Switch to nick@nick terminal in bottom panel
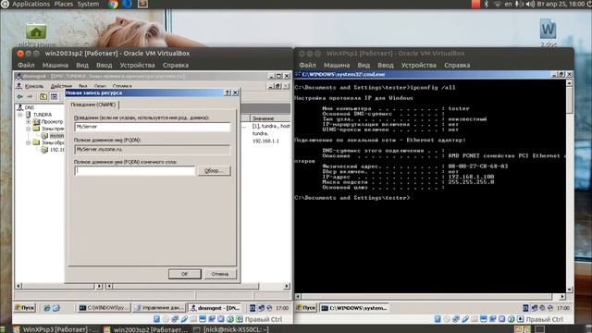Screen dimensions: 592x333 coord(231,329)
